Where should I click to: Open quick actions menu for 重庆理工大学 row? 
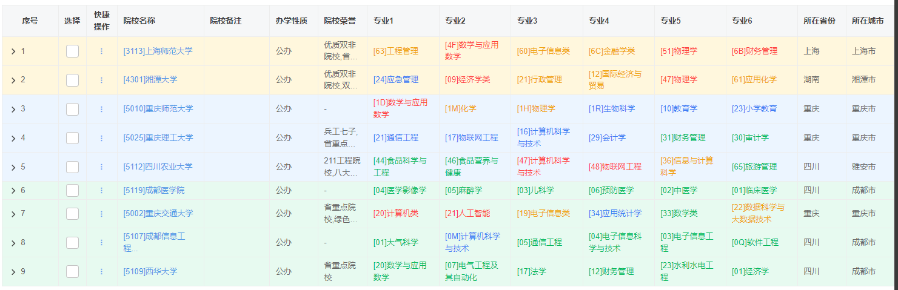[x=101, y=138]
